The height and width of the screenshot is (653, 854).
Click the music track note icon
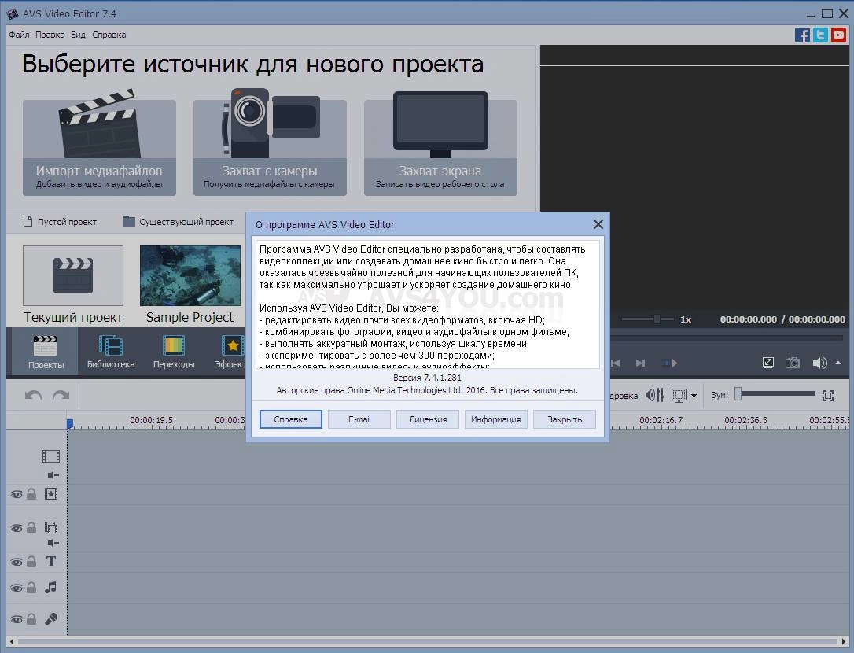(x=50, y=588)
